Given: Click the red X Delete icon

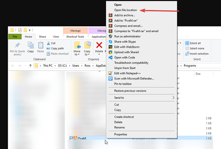Looking at the screenshot, I should [x=99, y=45].
